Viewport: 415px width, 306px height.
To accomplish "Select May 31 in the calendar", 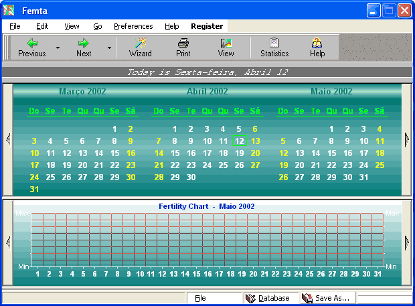I will (x=363, y=177).
